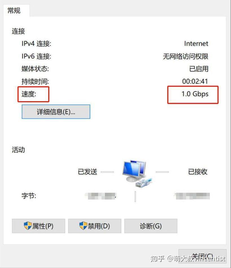This screenshot has height=268, width=231.
Task: Click the 禁用(D) disable button
Action: 94,226
